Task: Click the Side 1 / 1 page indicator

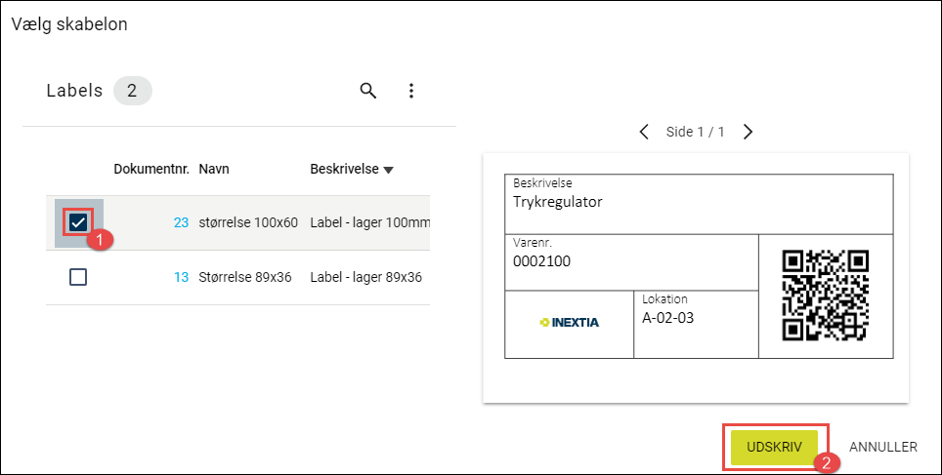Action: (x=695, y=132)
